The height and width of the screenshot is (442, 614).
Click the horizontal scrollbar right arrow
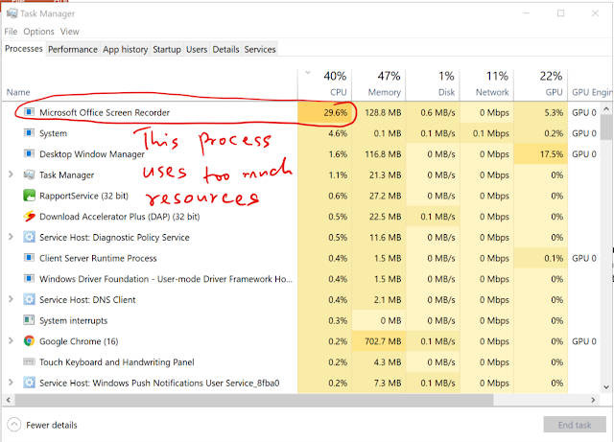pos(593,400)
